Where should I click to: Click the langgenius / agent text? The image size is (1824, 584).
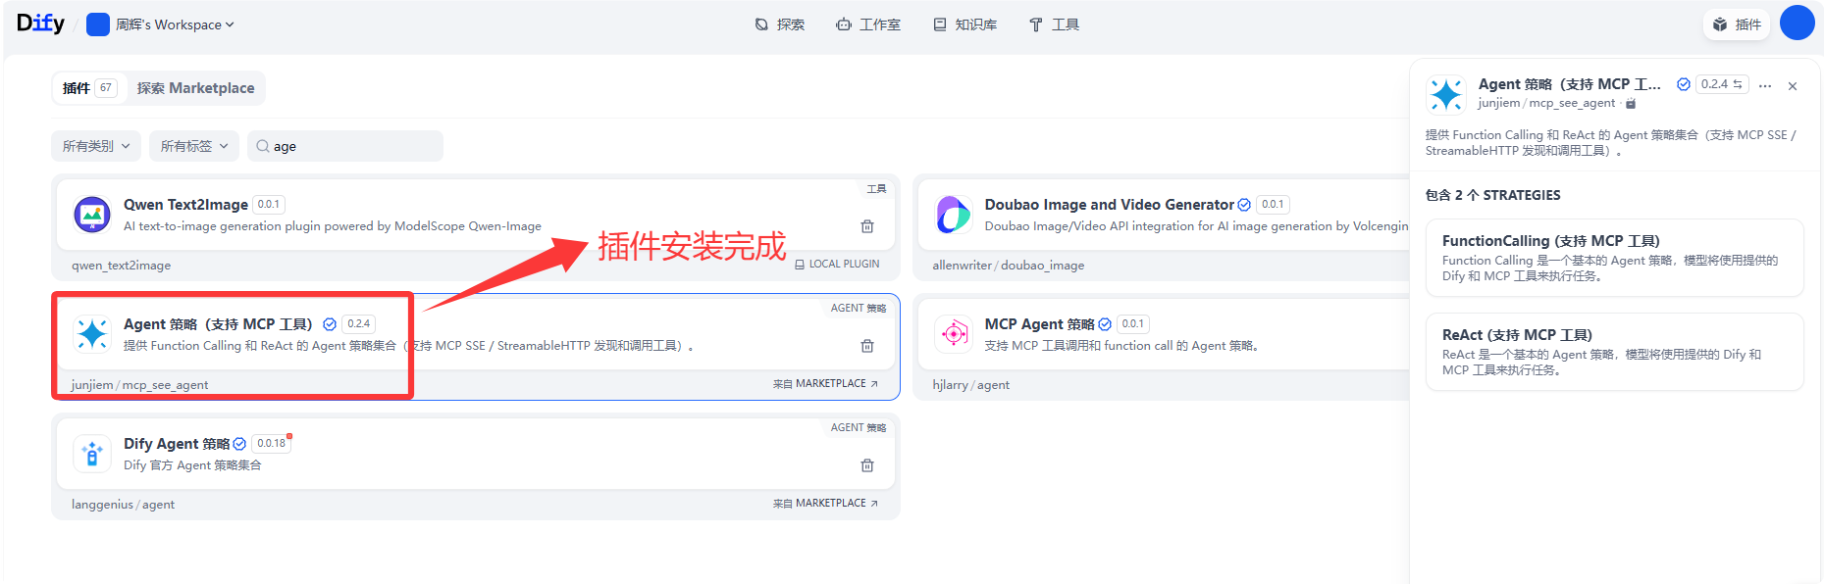(x=123, y=505)
